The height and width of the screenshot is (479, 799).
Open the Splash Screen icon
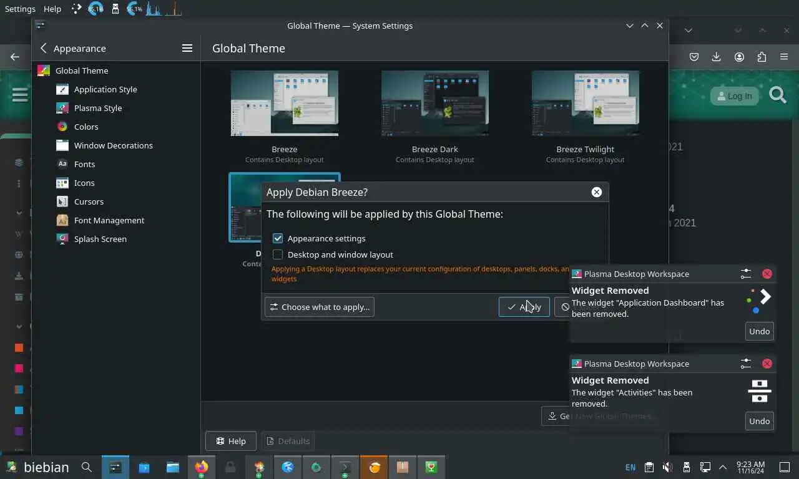point(62,239)
